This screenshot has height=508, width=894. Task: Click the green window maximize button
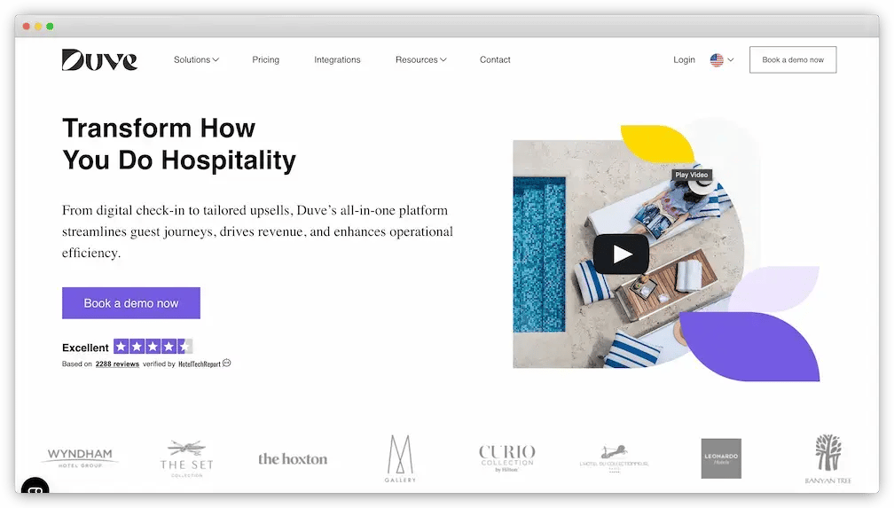[x=51, y=27]
